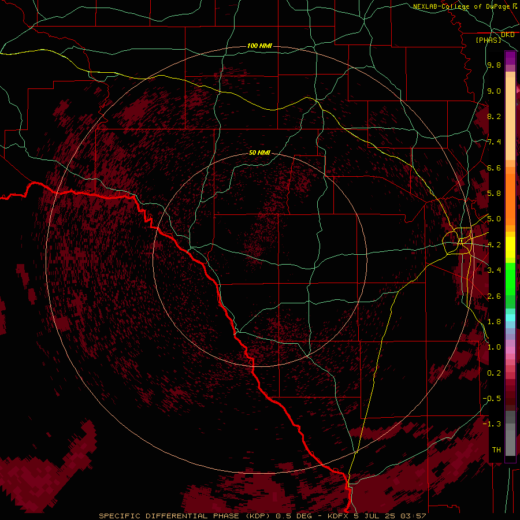Click the TH threshold label in legend
The width and height of the screenshot is (520, 520).
496,450
